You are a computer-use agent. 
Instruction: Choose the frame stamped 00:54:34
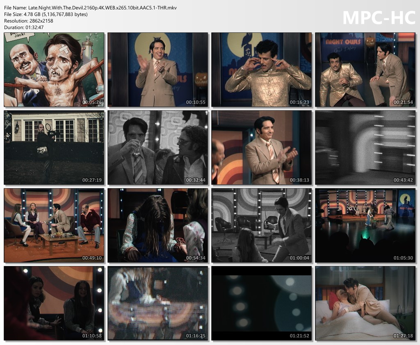coord(158,226)
